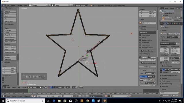Viewport: 184px width, 103px height.
Task: Open the Curve menu in 3D view header
Action: (24, 87)
